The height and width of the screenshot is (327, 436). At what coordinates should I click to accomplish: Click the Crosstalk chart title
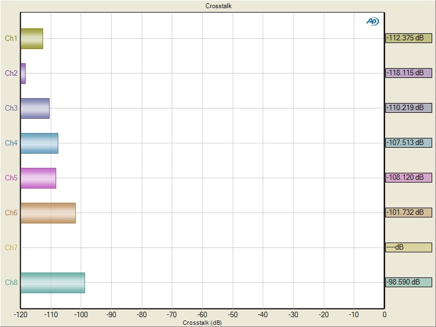point(219,6)
